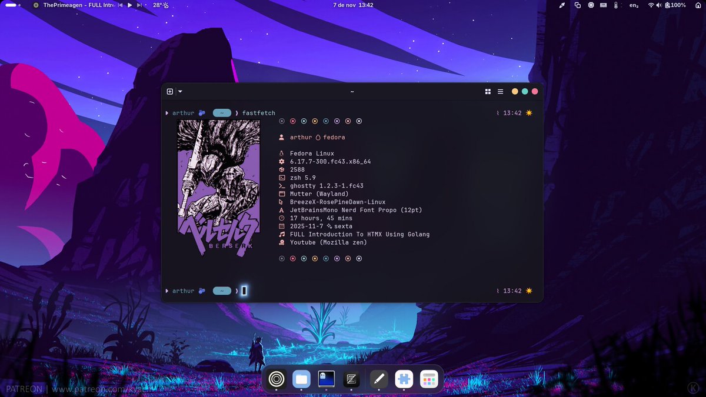
Task: Click 'ghostty 1.2.3-1.fc43' terminal line
Action: click(327, 186)
